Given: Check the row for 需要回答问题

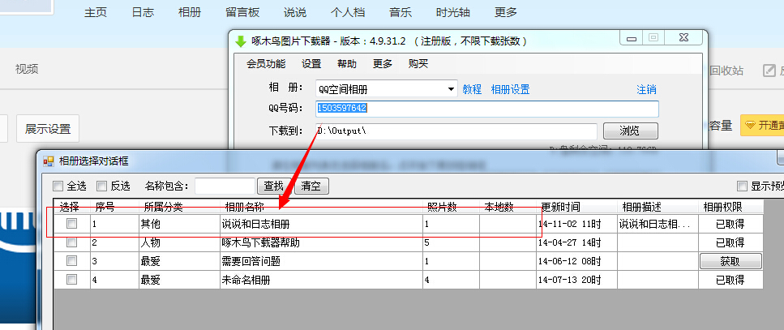Looking at the screenshot, I should point(72,260).
